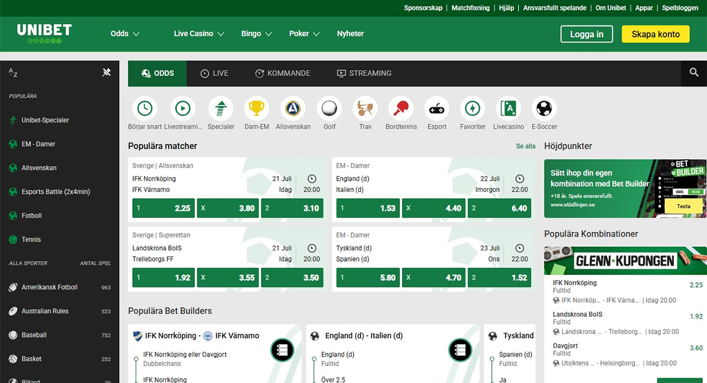707x383 pixels.
Task: Click the pin sidebar icon
Action: coord(107,72)
